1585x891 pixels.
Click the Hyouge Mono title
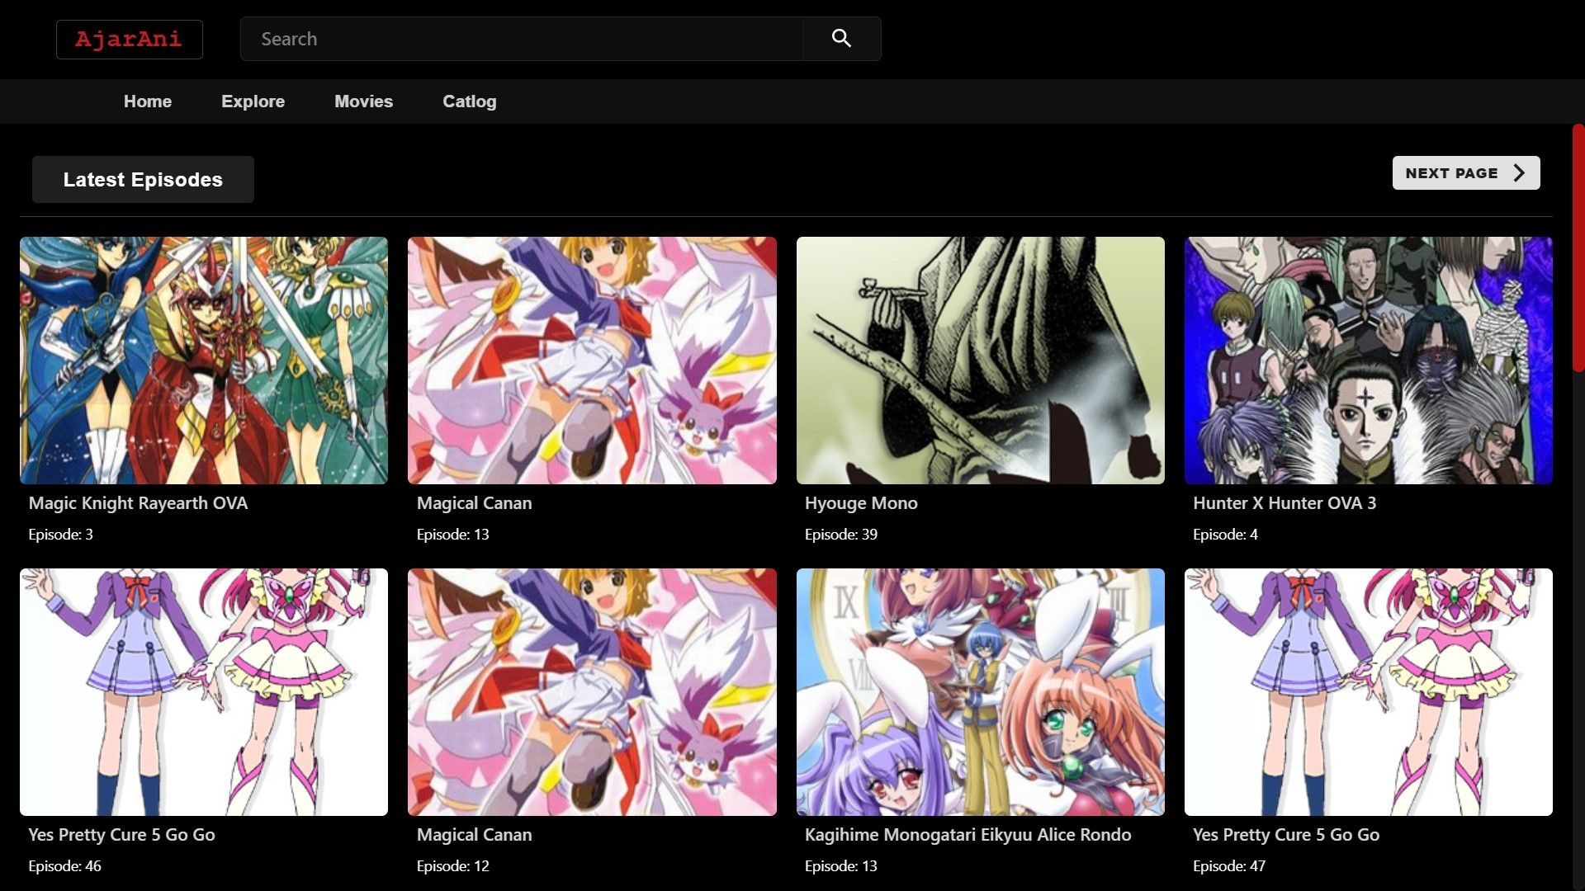(x=861, y=503)
